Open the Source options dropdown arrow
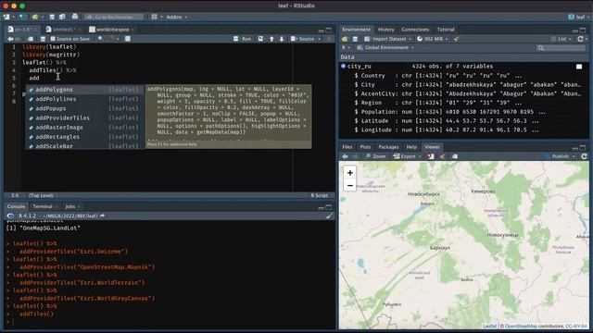 pyautogui.click(x=320, y=39)
